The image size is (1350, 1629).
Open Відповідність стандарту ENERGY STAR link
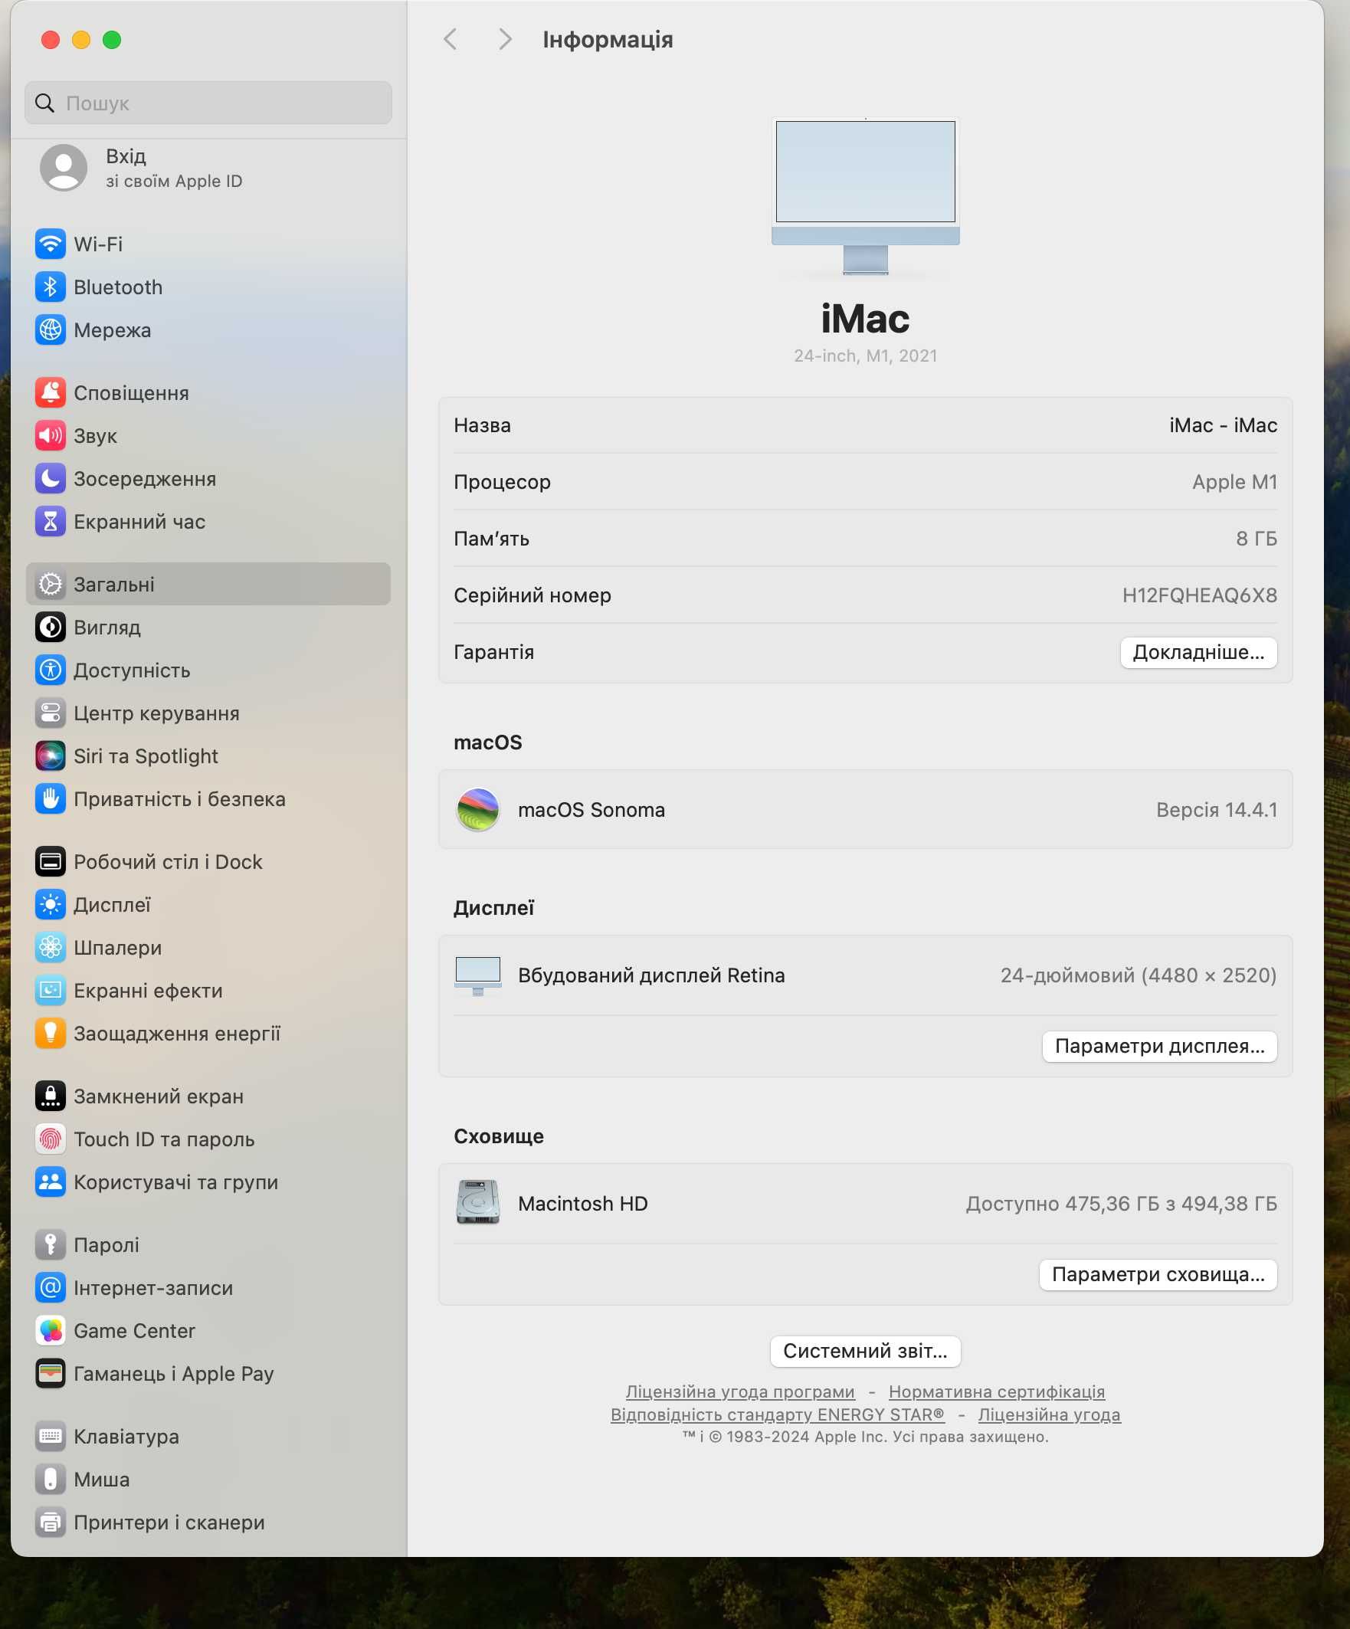coord(778,1415)
